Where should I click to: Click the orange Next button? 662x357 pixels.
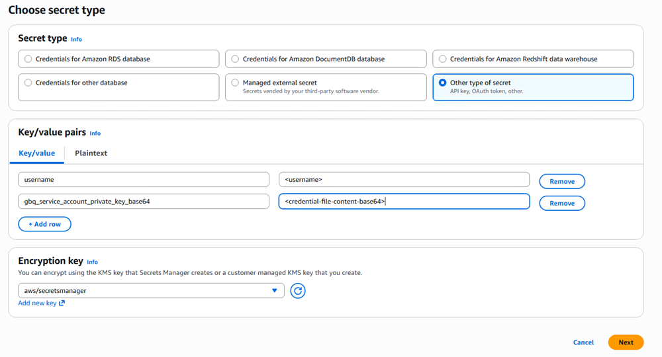click(626, 342)
